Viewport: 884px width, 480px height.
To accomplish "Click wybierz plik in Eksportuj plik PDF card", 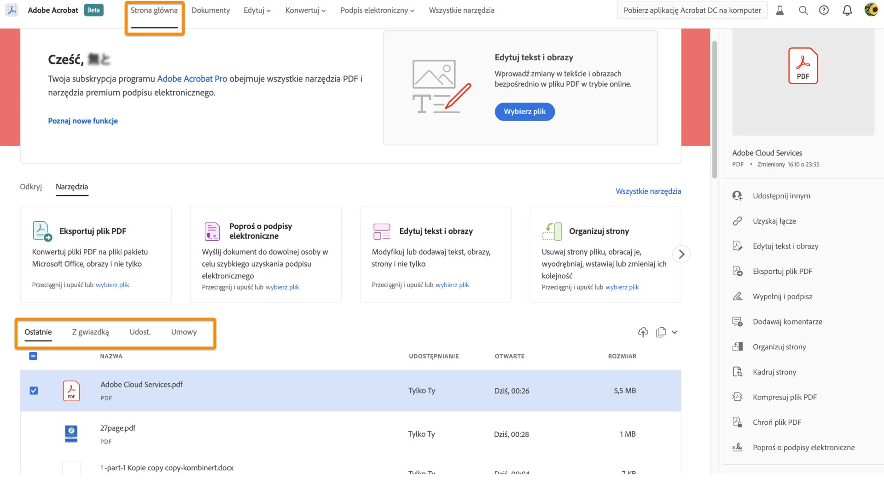I will pyautogui.click(x=112, y=285).
